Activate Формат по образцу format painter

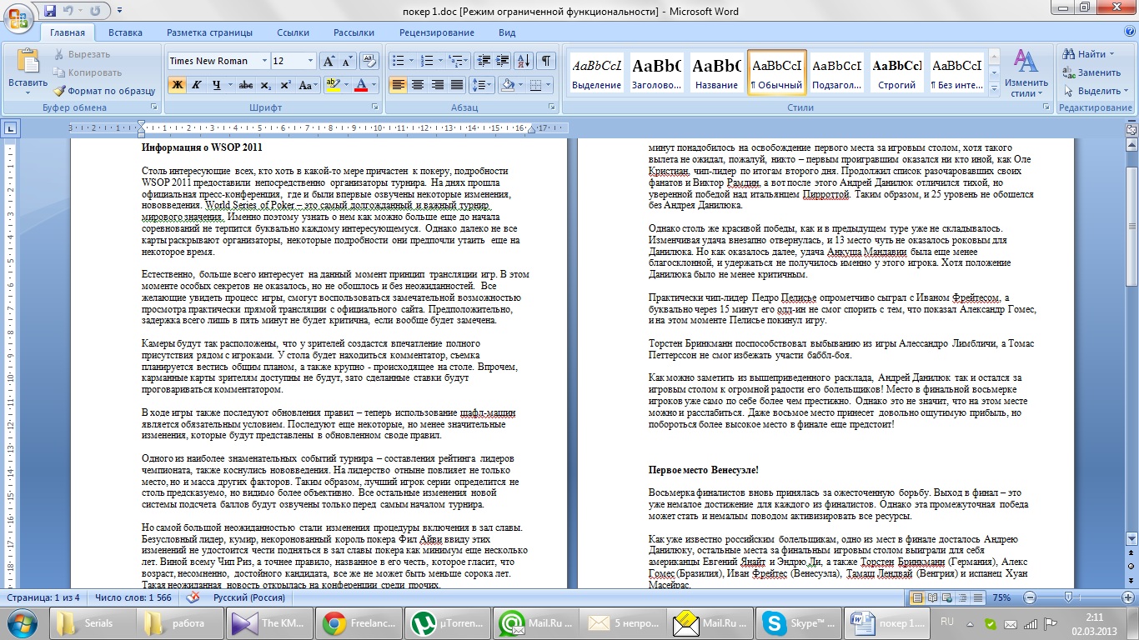click(x=105, y=91)
